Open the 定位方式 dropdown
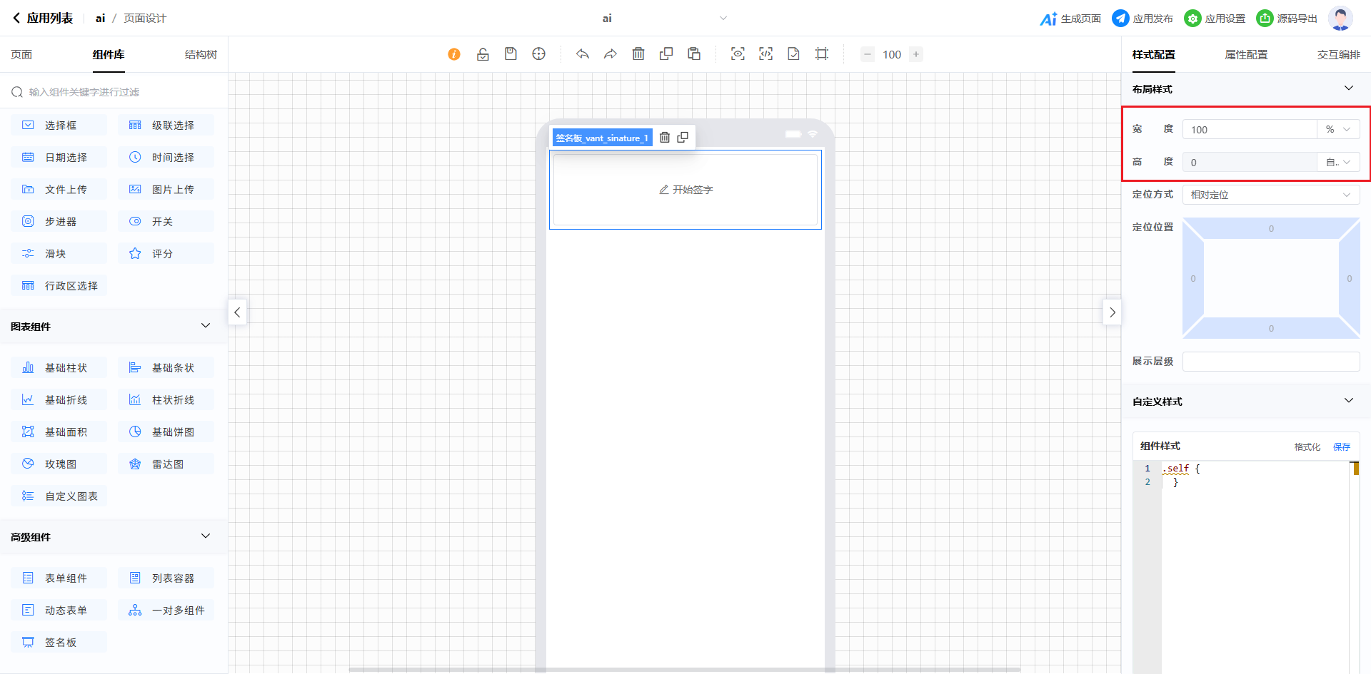The image size is (1371, 674). click(1270, 195)
